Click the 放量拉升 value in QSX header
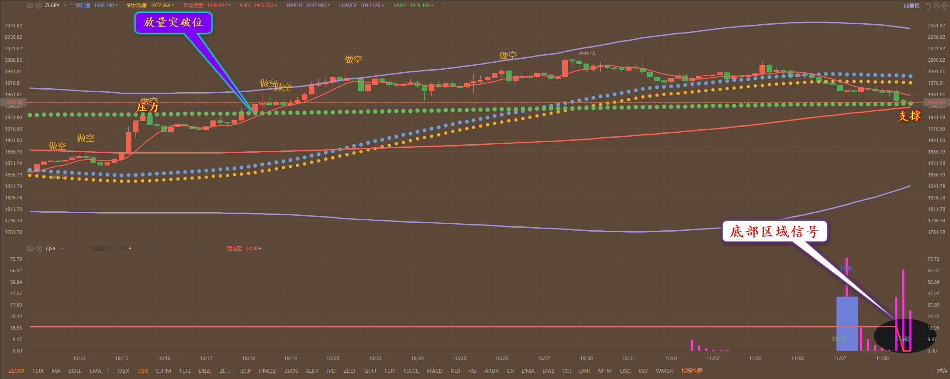Image resolution: width=950 pixels, height=379 pixels. point(122,248)
